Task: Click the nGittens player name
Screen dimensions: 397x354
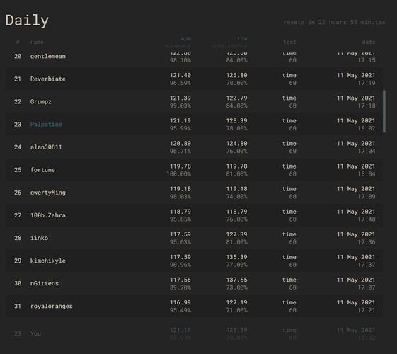Action: pyautogui.click(x=45, y=283)
